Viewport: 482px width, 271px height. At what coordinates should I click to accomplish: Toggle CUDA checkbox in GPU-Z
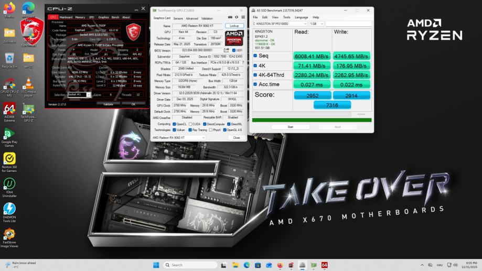(190, 124)
